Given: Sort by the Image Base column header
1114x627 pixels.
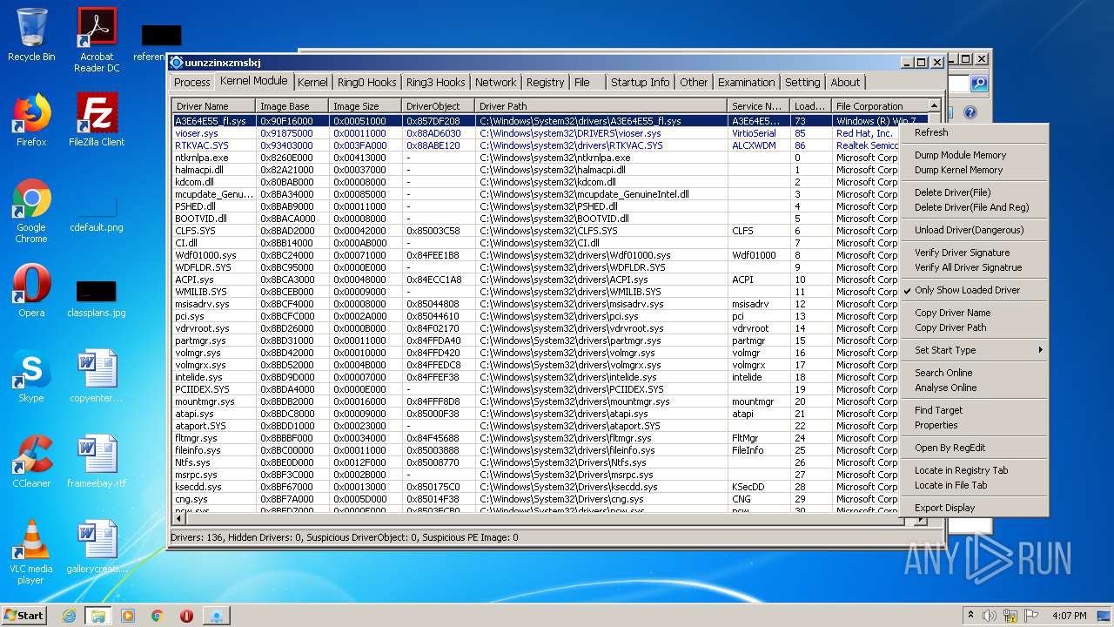Looking at the screenshot, I should coord(292,106).
